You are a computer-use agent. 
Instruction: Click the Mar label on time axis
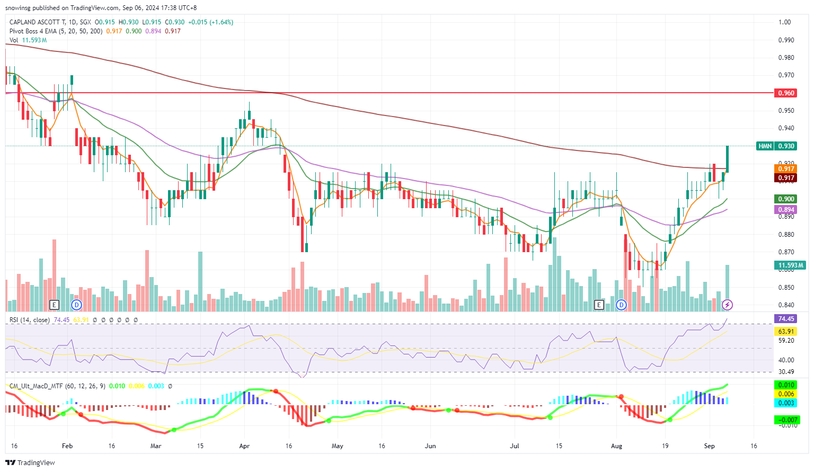[x=156, y=446]
